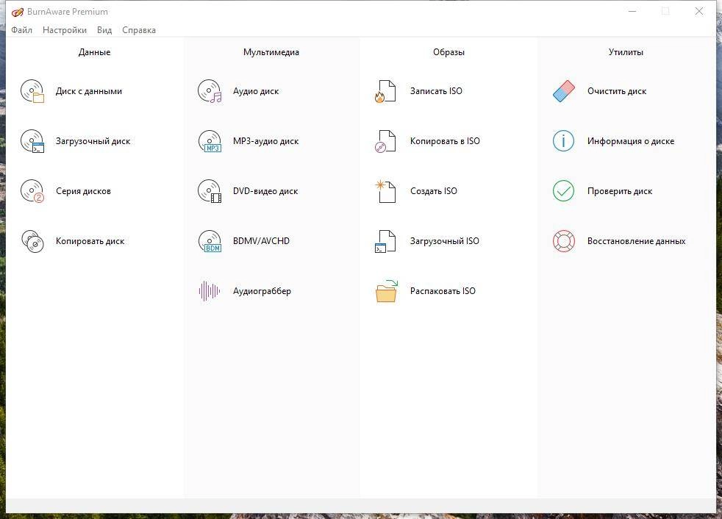This screenshot has height=519, width=722.
Task: Click the 'Мультимедиа' column header
Action: click(x=271, y=52)
